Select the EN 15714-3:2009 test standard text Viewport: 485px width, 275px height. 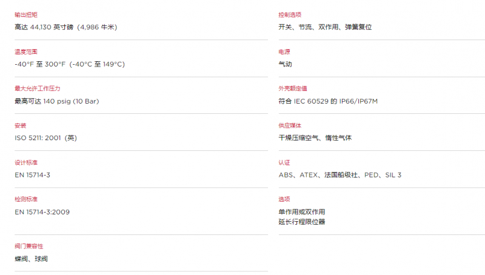click(x=42, y=212)
